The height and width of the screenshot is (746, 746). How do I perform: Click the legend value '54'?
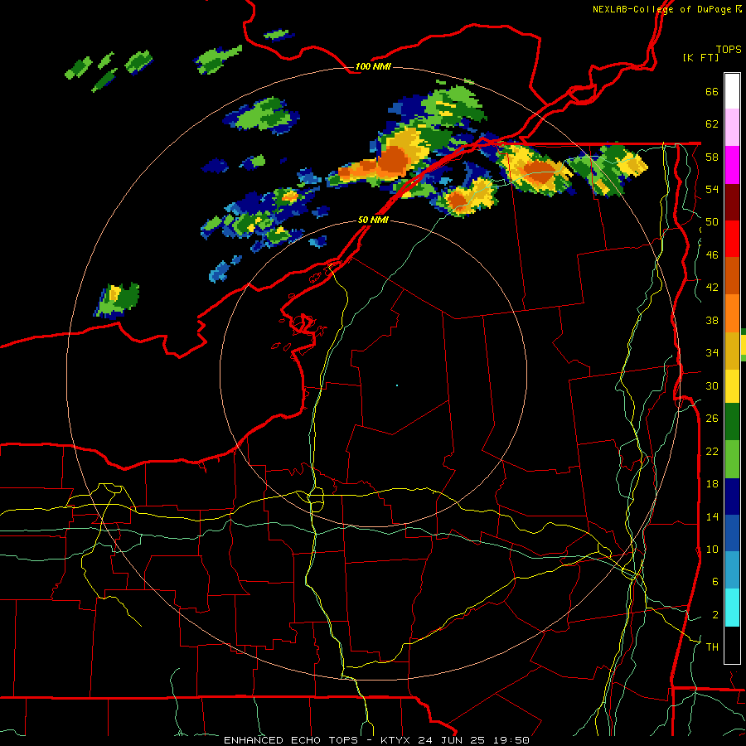(x=712, y=189)
